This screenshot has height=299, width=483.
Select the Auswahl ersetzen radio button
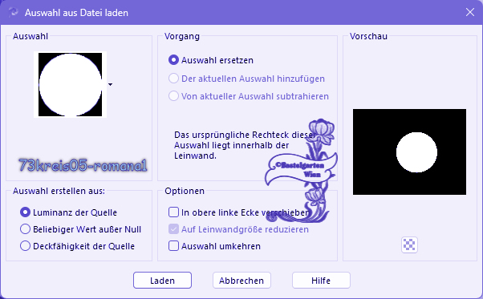(x=173, y=60)
